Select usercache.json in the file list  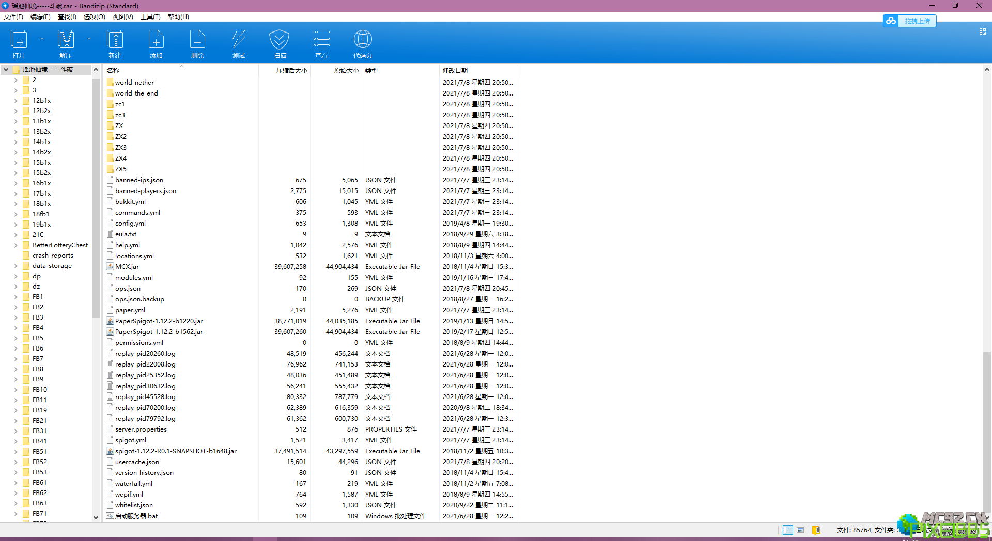coord(310,462)
